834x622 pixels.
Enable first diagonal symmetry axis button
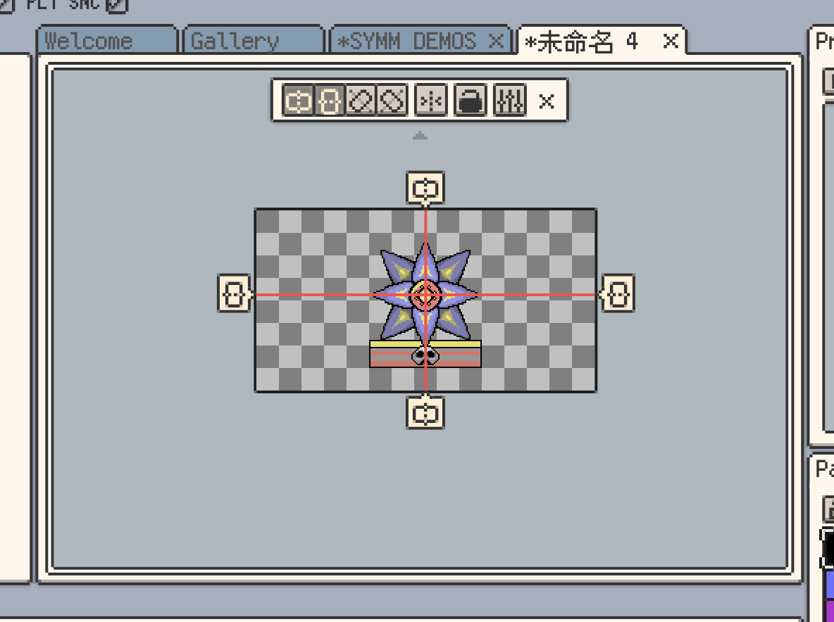click(x=361, y=101)
